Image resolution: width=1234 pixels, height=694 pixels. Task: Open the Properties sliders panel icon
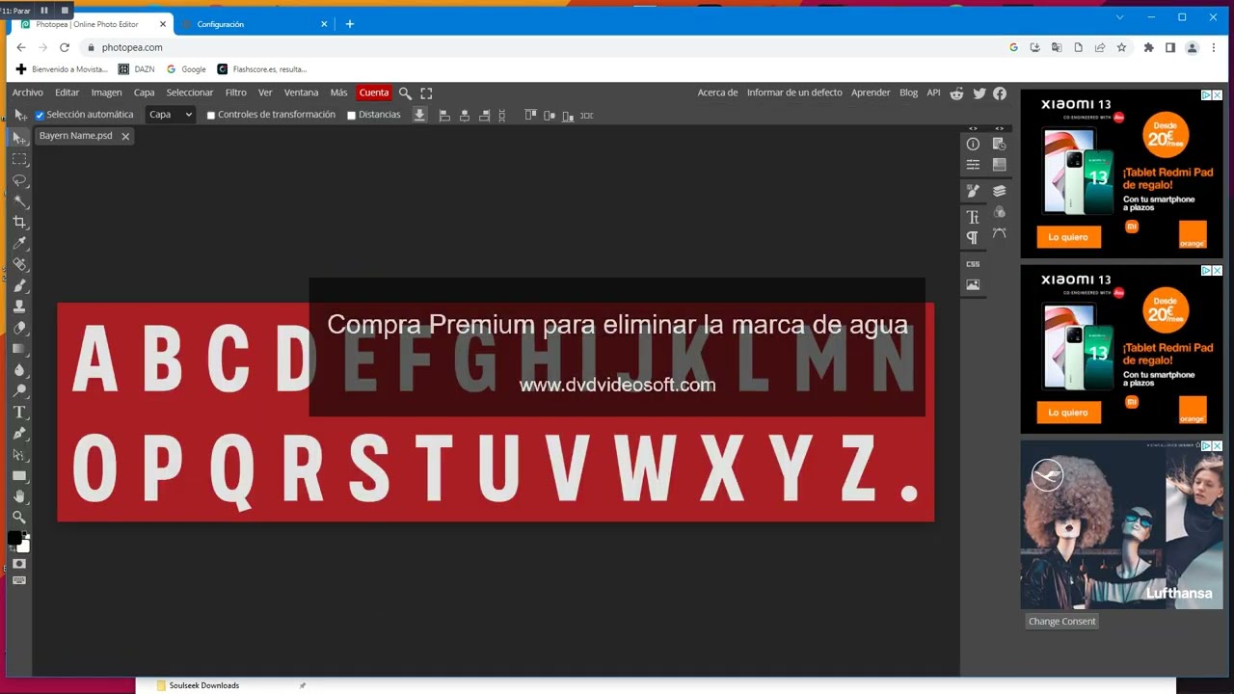973,165
